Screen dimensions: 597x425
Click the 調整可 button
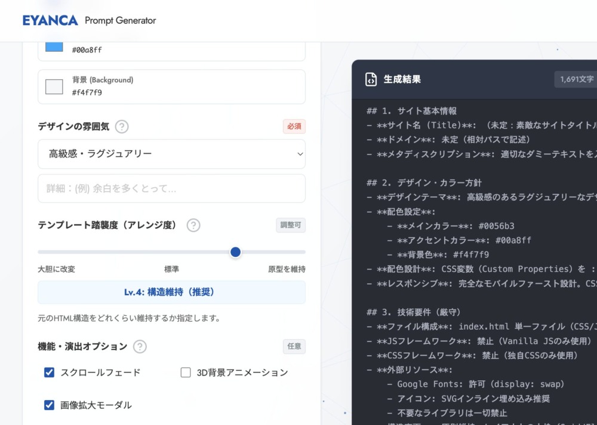(x=291, y=225)
